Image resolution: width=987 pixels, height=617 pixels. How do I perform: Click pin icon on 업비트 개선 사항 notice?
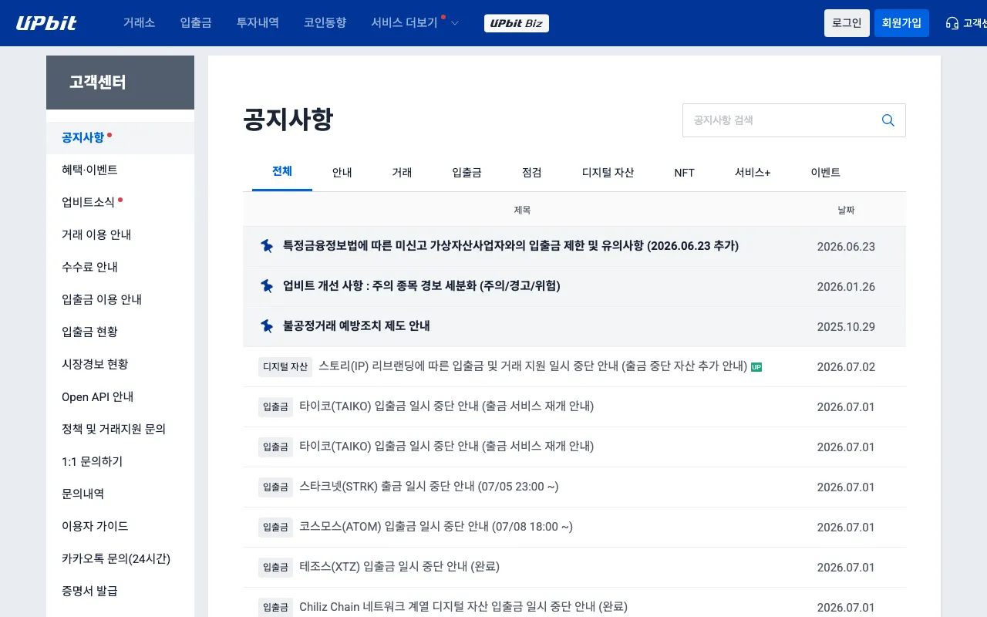[267, 286]
